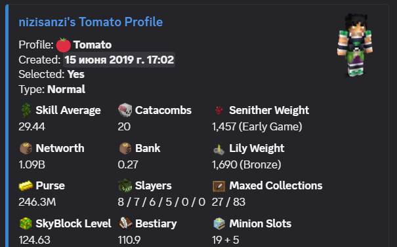Click the Skill Average sapling icon
Screen dimensions: 397x247
point(26,111)
